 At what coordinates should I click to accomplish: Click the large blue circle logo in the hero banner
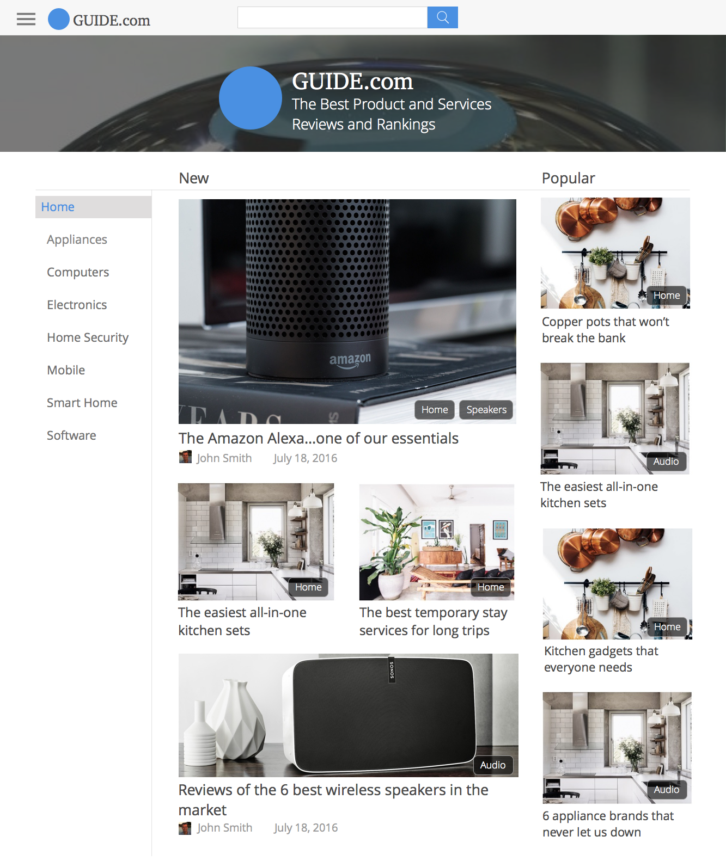(x=251, y=98)
